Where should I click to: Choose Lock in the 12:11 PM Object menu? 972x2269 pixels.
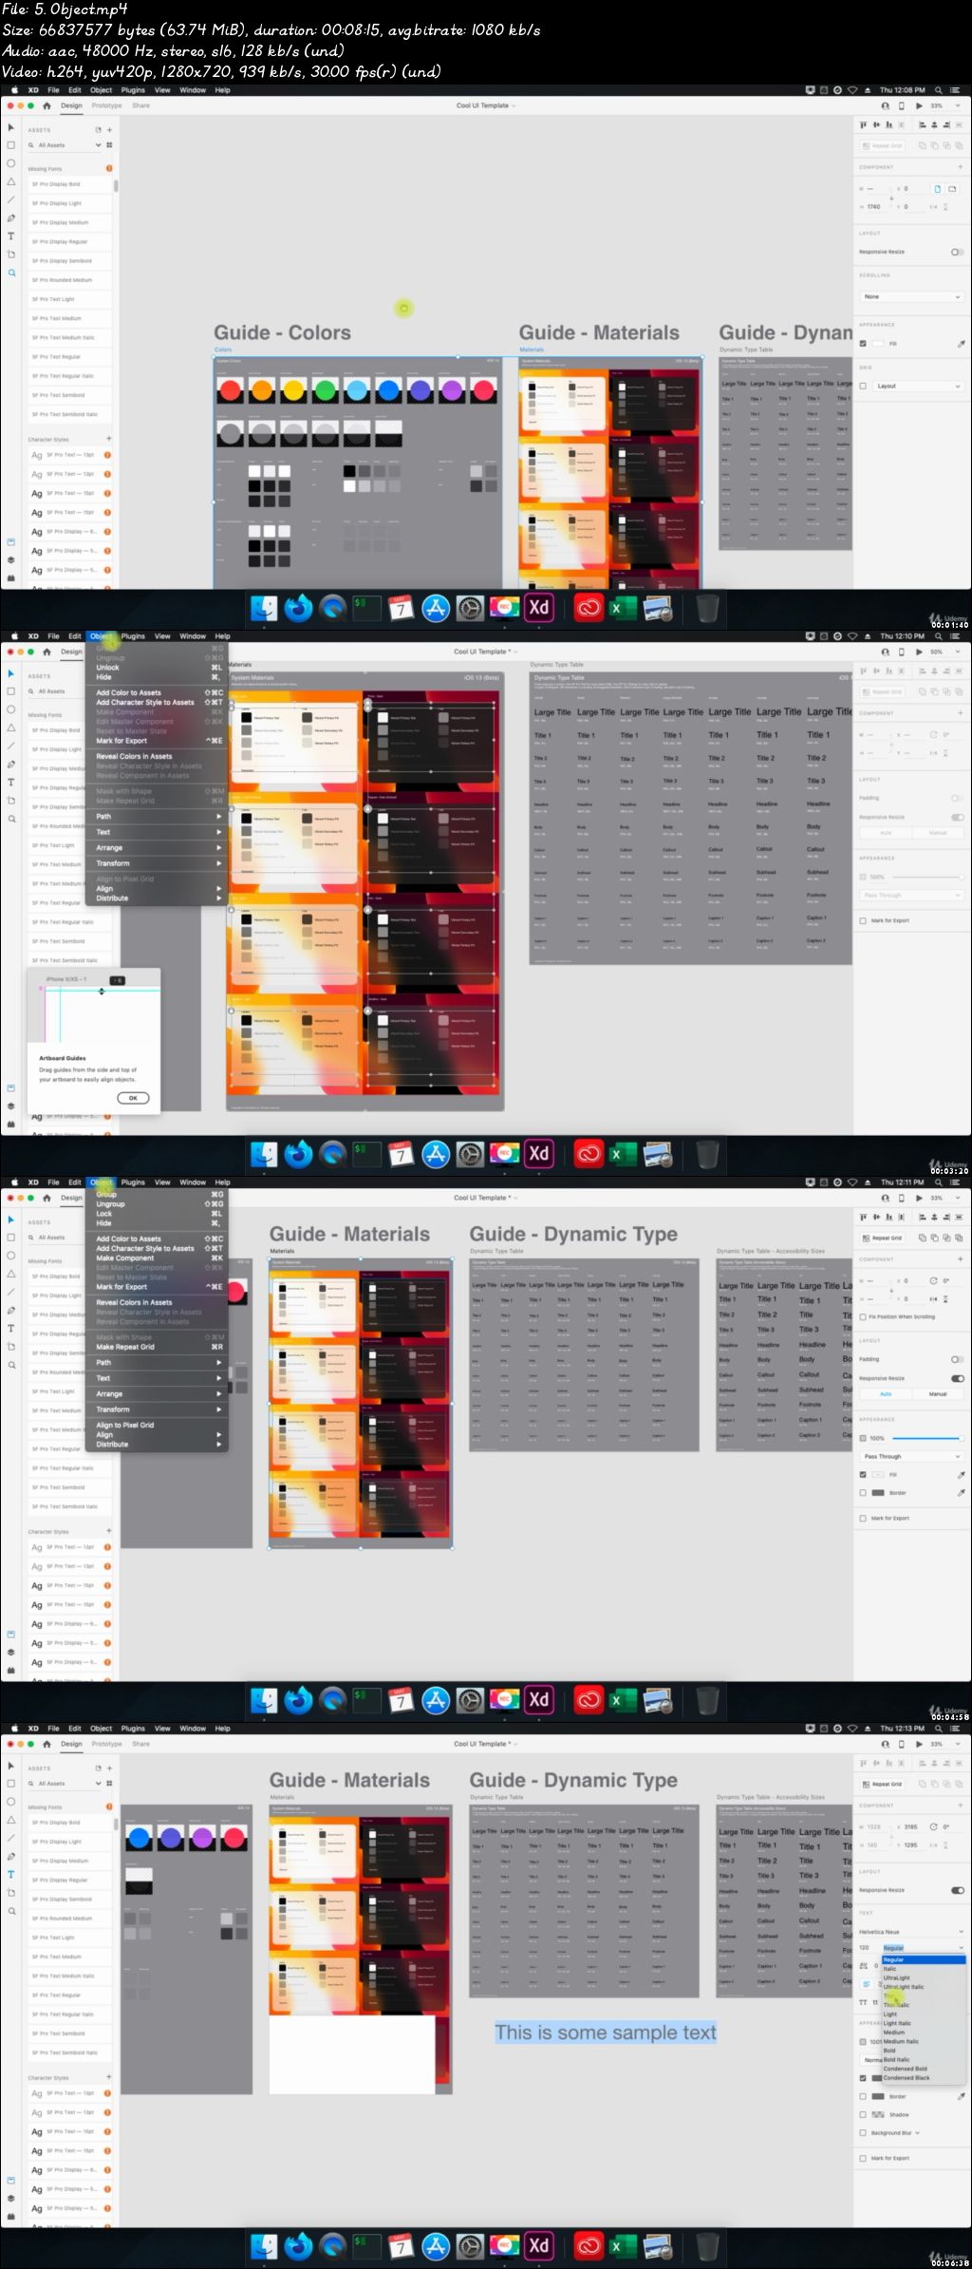click(x=157, y=1213)
